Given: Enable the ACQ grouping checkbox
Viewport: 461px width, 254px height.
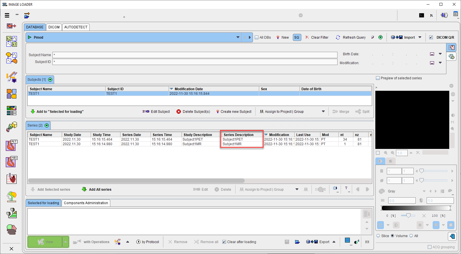Looking at the screenshot, I should (x=429, y=247).
